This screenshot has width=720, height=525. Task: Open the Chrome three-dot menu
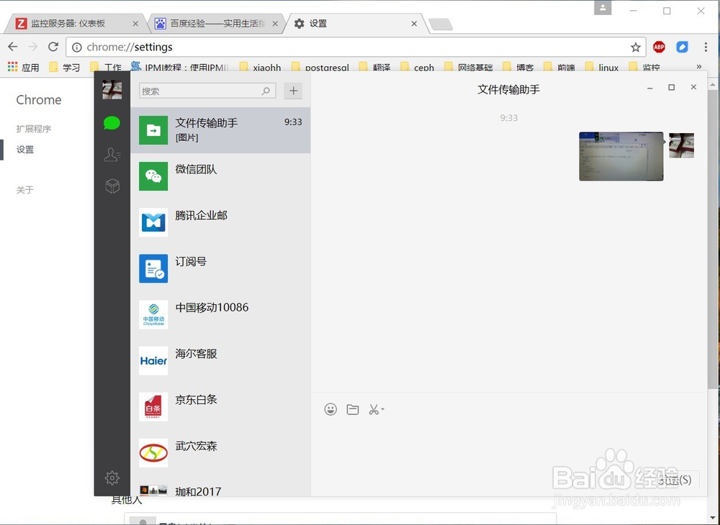tap(706, 46)
